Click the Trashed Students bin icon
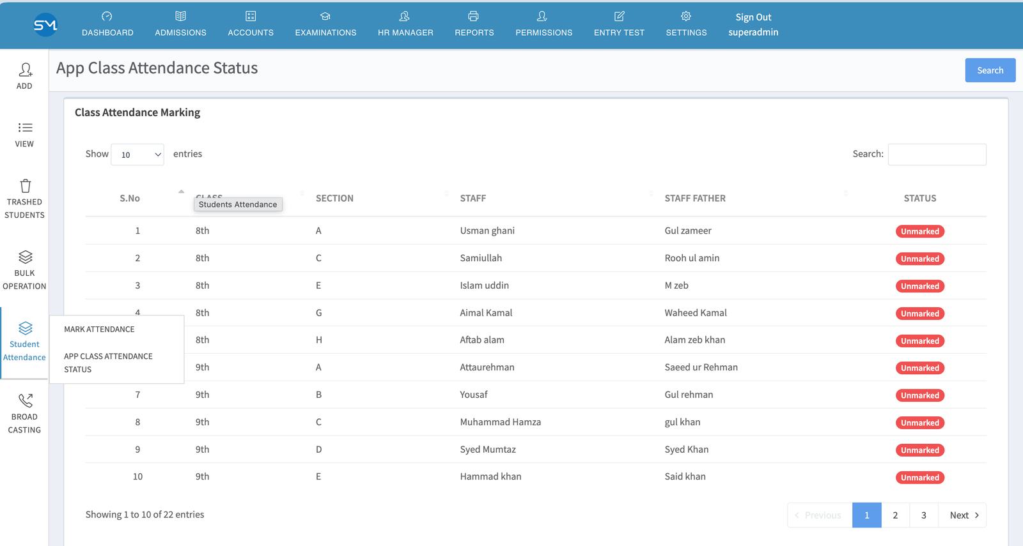Image resolution: width=1023 pixels, height=546 pixels. (25, 186)
